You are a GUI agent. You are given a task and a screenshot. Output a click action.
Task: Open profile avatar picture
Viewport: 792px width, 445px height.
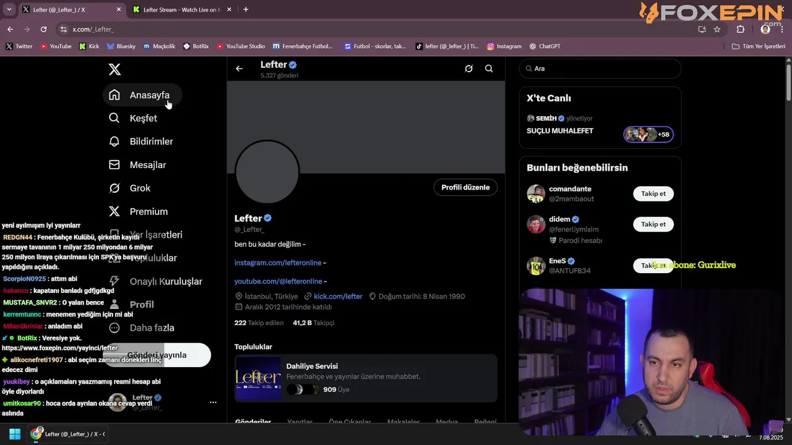click(x=267, y=172)
